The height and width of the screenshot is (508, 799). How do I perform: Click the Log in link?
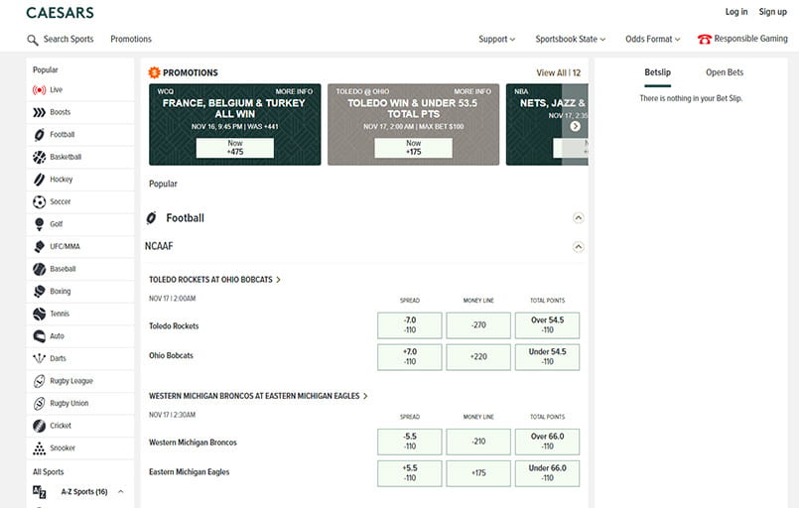click(x=736, y=12)
